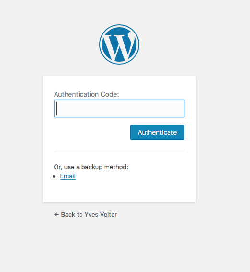Submit the code with the blue Authenticate button
Screen dimensions: 250x272
157,132
